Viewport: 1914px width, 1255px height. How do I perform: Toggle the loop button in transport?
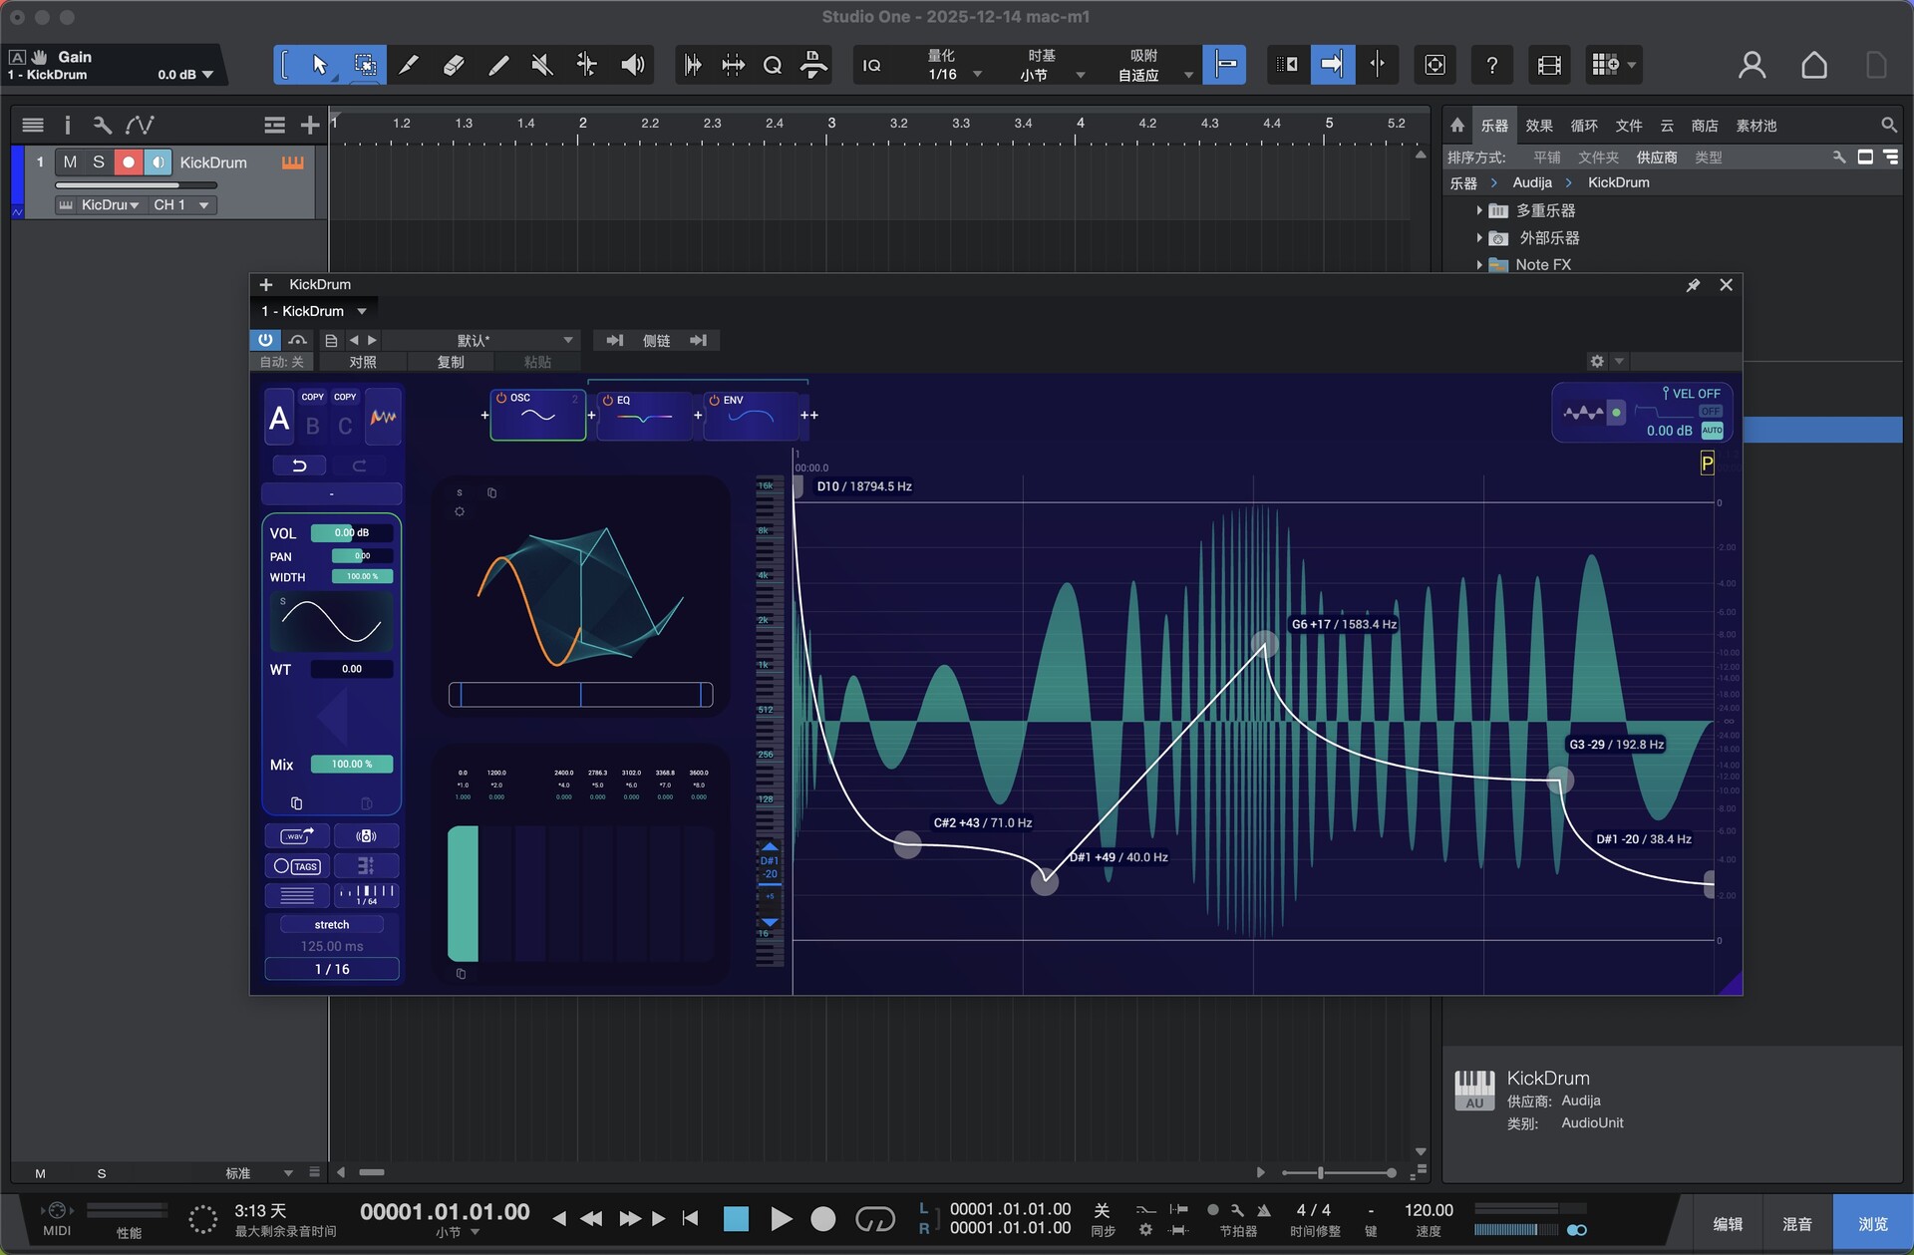874,1218
